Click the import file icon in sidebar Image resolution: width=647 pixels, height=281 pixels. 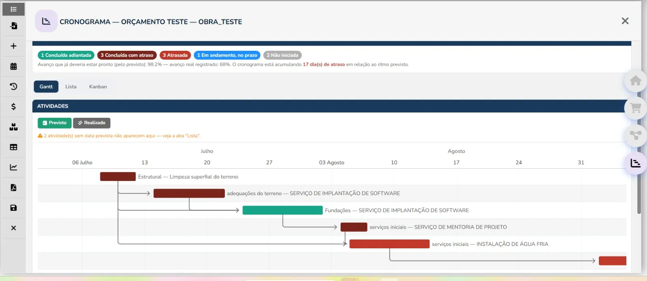(13, 26)
